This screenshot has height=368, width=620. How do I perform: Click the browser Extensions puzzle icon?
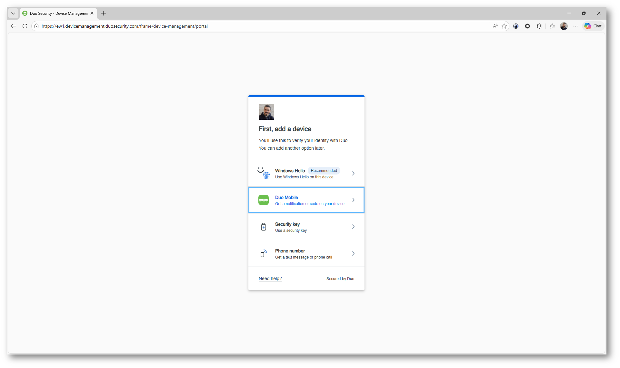click(x=539, y=26)
